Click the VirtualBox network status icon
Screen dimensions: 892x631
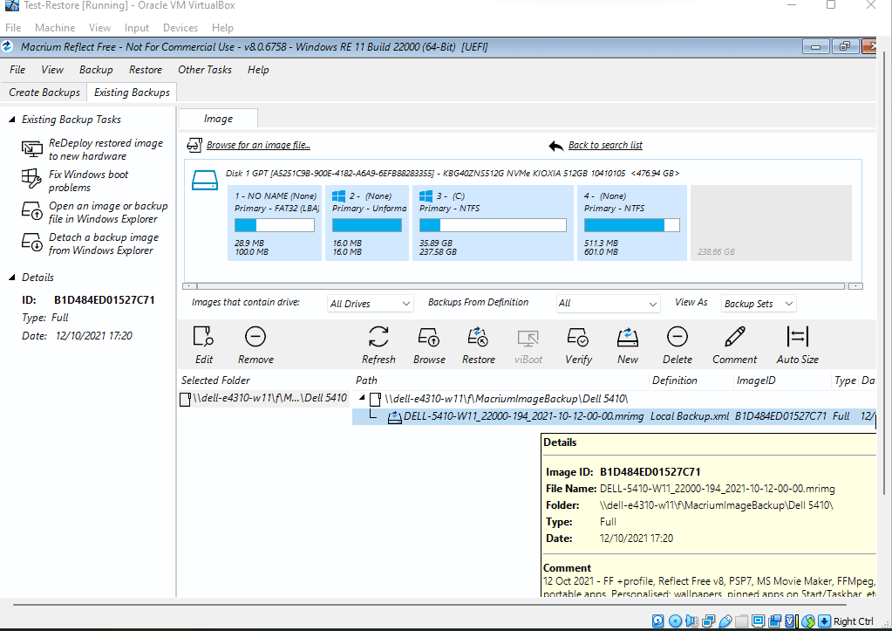tap(709, 621)
